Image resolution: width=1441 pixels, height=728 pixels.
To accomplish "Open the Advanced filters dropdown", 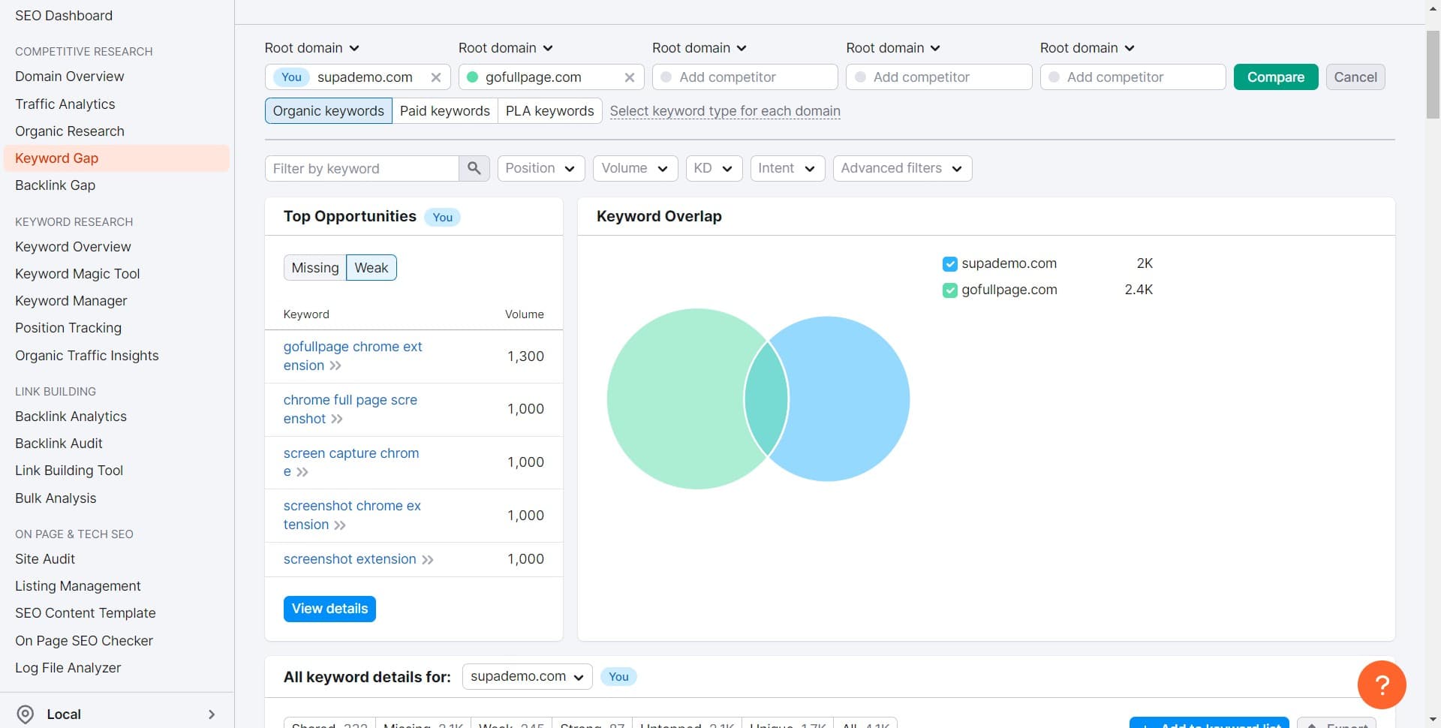I will click(x=902, y=168).
